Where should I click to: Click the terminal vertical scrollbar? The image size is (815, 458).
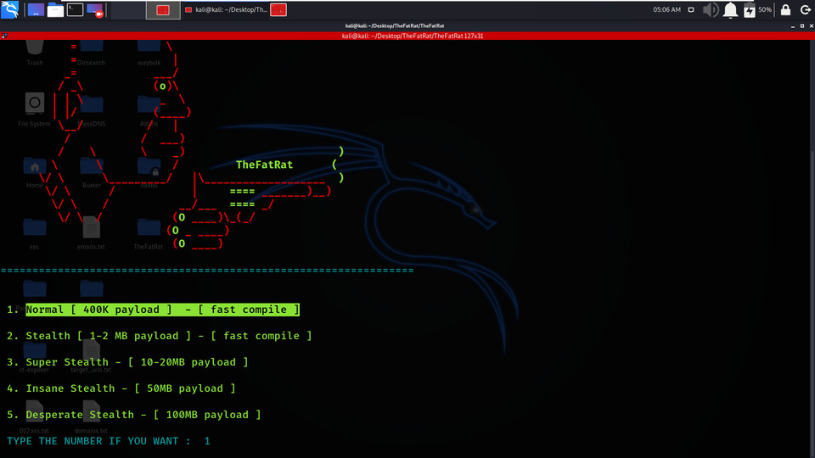(812, 249)
